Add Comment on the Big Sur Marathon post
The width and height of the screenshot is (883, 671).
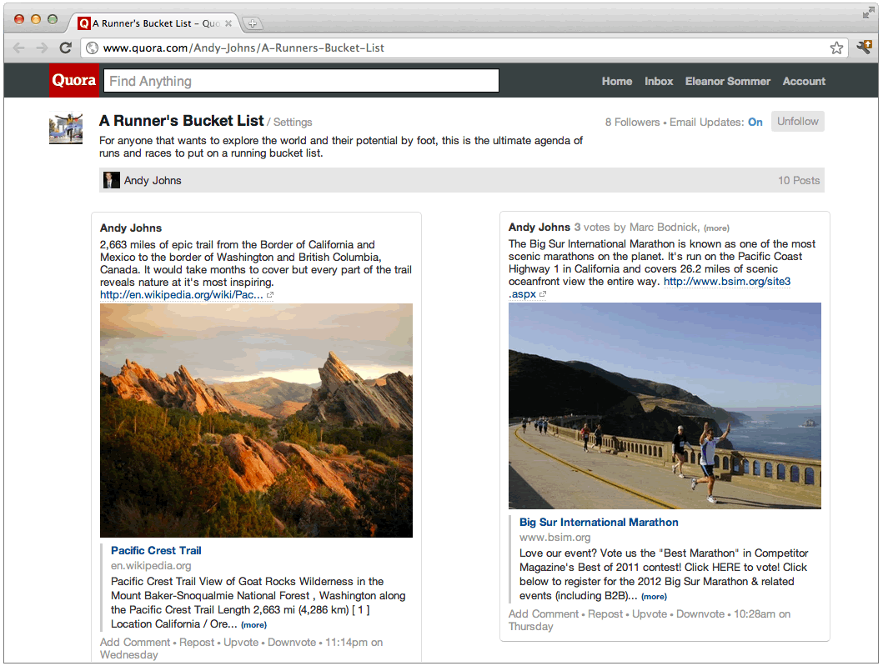pos(544,614)
